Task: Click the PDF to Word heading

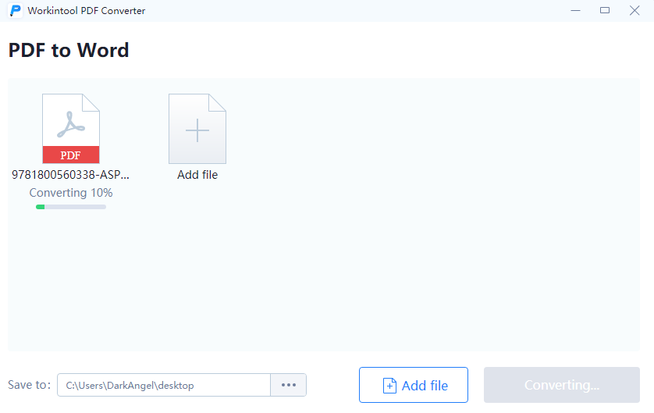Action: coord(69,50)
